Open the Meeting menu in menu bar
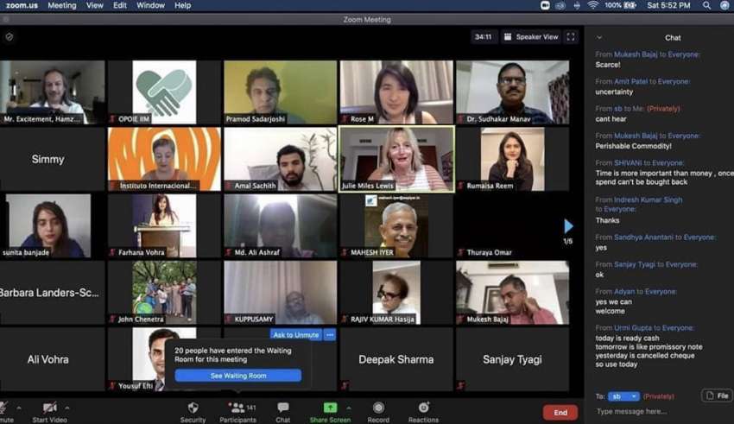Image resolution: width=734 pixels, height=424 pixels. 61,5
